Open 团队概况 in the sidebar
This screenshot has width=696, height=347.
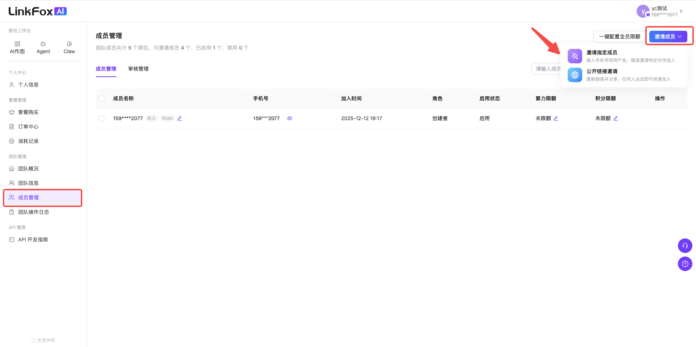coord(43,169)
